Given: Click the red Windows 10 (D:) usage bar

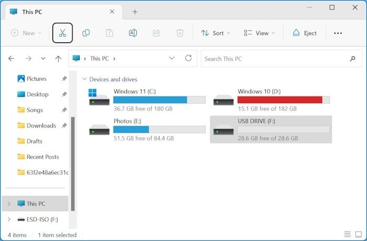Looking at the screenshot, I should (x=284, y=100).
